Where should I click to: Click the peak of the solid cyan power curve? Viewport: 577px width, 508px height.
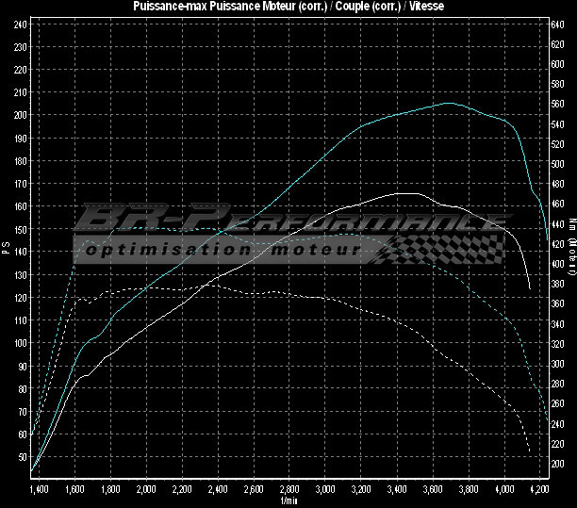pos(449,103)
